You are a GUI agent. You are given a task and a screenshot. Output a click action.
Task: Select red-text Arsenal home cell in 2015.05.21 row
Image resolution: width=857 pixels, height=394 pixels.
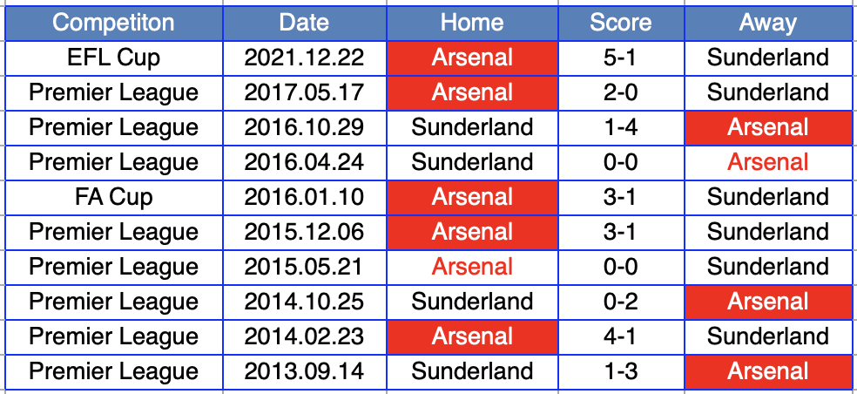(472, 267)
